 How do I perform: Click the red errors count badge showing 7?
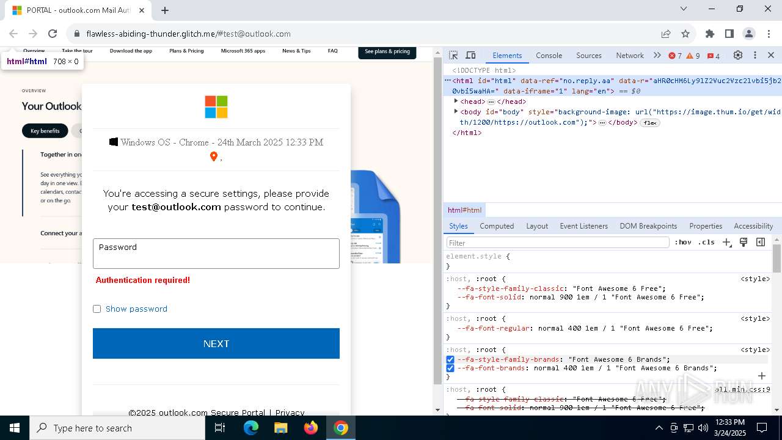(675, 56)
